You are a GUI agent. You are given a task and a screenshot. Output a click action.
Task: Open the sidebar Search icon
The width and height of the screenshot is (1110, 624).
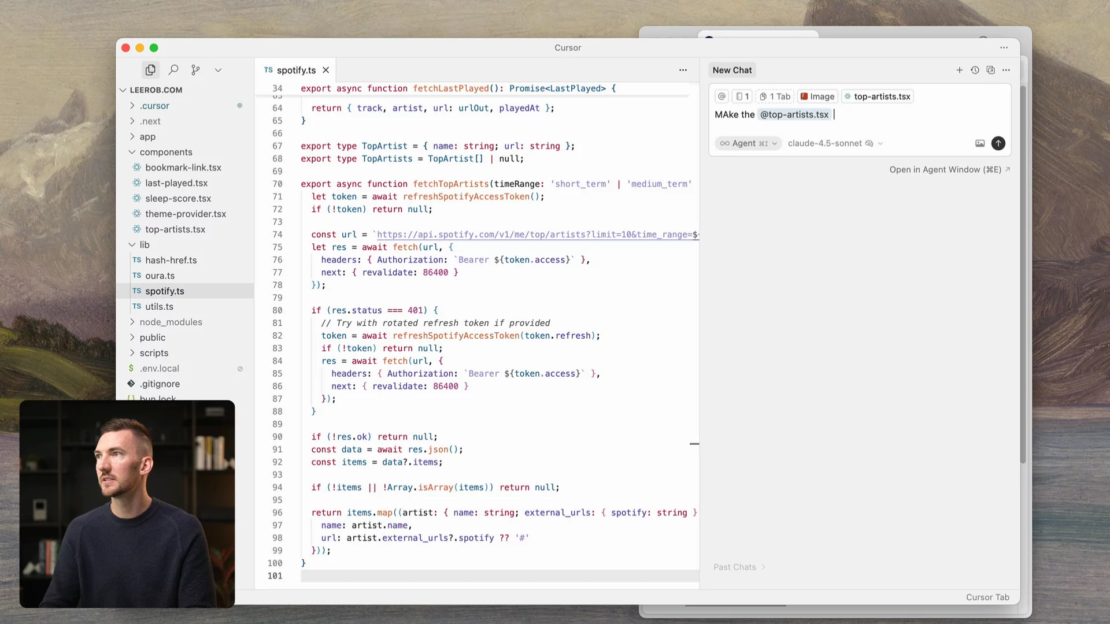(x=173, y=70)
